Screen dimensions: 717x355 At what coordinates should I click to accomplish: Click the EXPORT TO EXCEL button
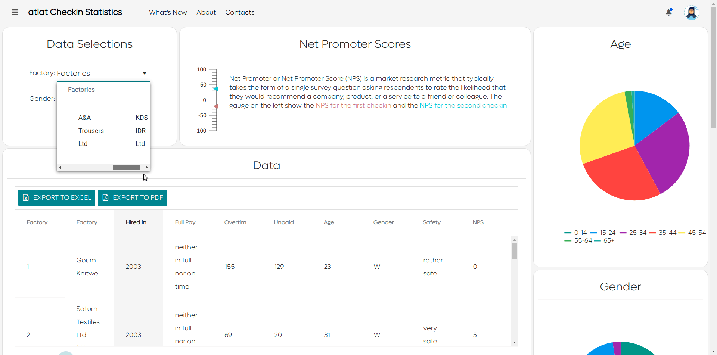coord(56,197)
